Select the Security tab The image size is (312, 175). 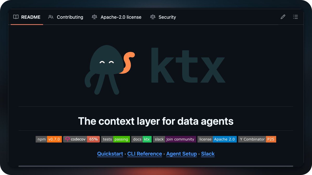point(163,17)
